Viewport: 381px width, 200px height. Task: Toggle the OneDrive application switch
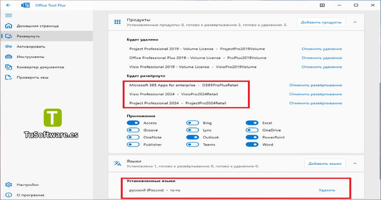[x=252, y=130]
